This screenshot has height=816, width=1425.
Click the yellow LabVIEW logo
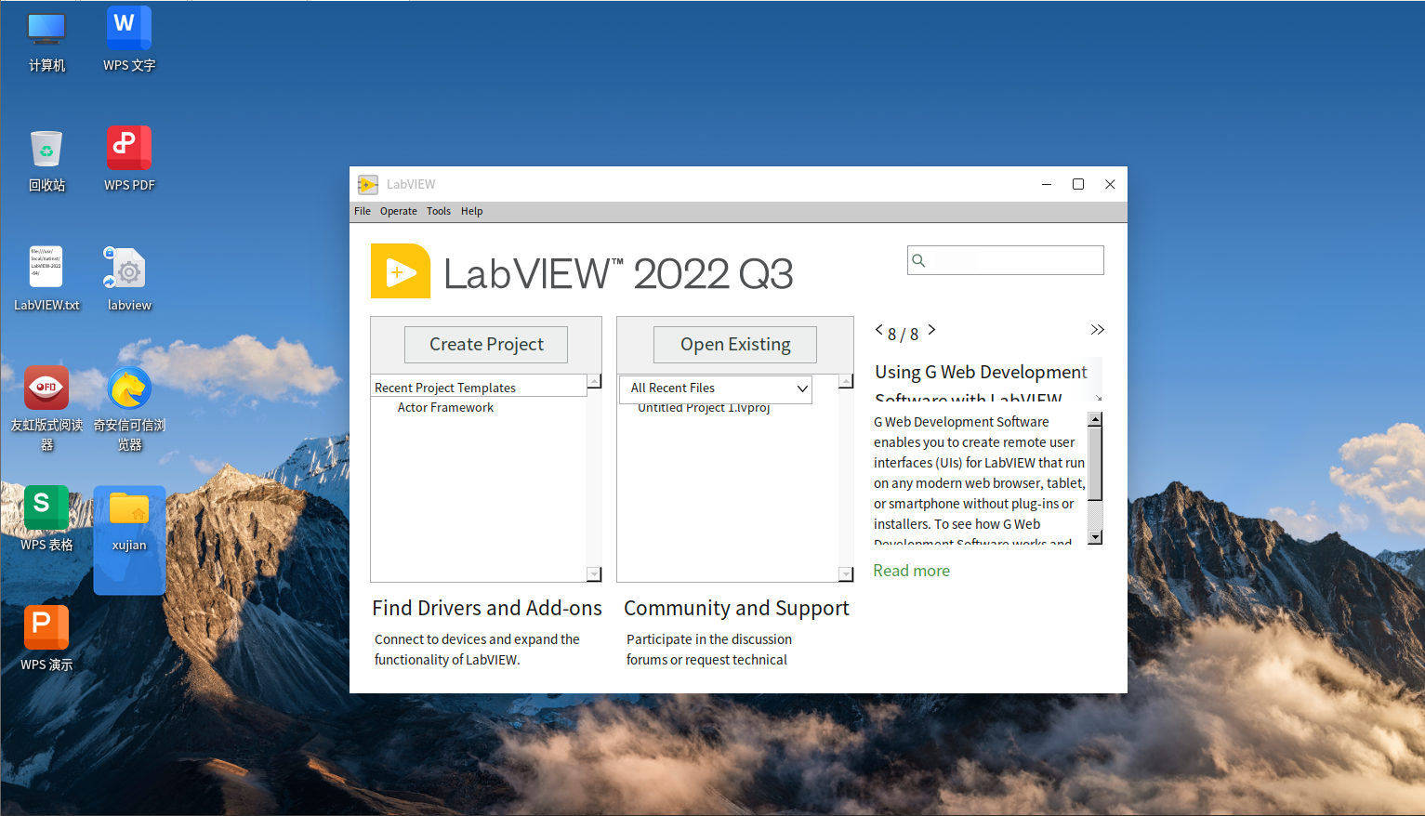(x=401, y=271)
